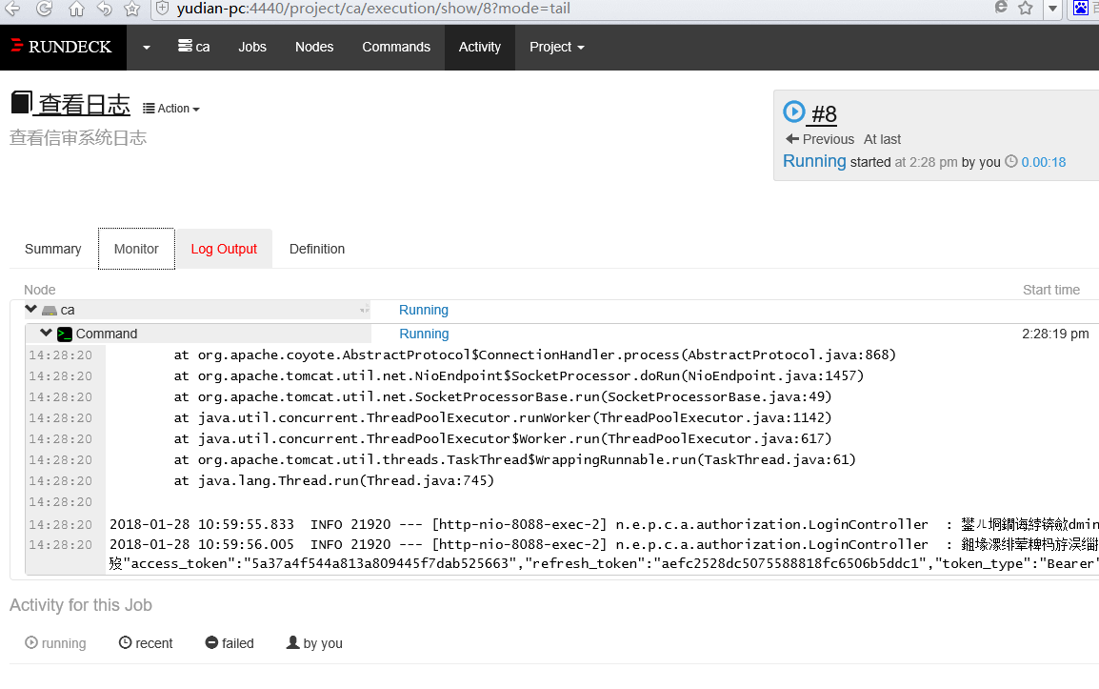Go to Previous execution
The width and height of the screenshot is (1099, 689).
coord(820,139)
